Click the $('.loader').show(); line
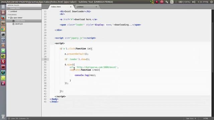Screen dimensions: 214x120 click(77, 59)
